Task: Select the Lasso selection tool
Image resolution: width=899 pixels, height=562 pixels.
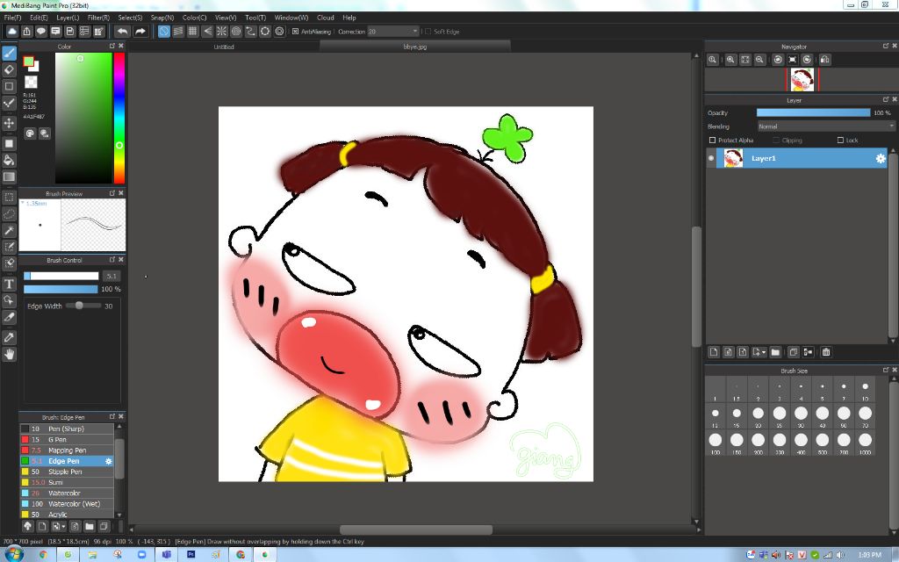Action: coord(9,214)
